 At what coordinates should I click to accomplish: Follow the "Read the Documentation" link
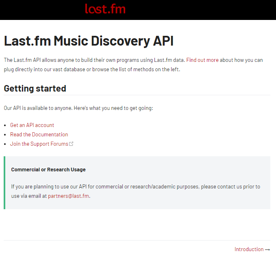pyautogui.click(x=39, y=134)
